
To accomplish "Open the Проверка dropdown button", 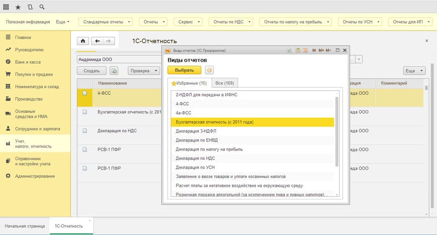I will tap(144, 71).
